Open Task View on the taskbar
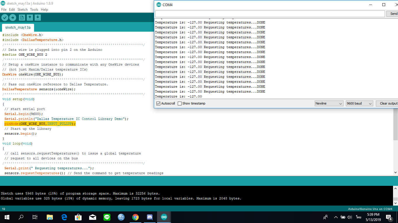This screenshot has width=398, height=223. [35, 217]
